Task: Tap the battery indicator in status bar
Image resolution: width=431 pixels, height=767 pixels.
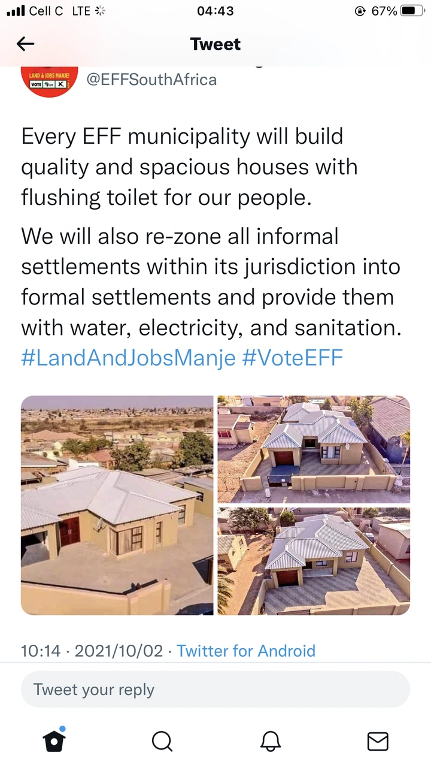Action: point(412,11)
